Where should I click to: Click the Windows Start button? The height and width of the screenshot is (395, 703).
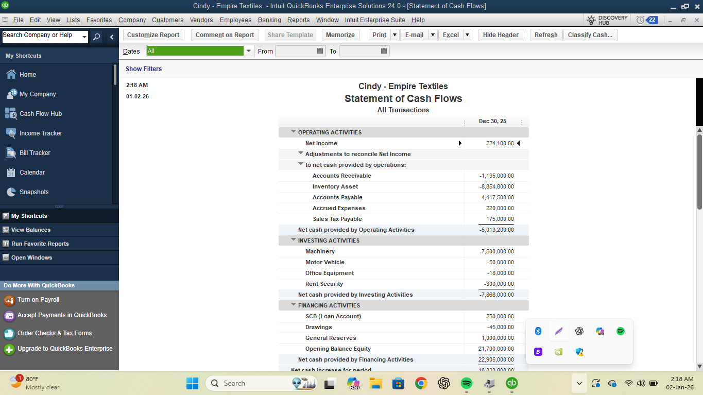pyautogui.click(x=192, y=383)
